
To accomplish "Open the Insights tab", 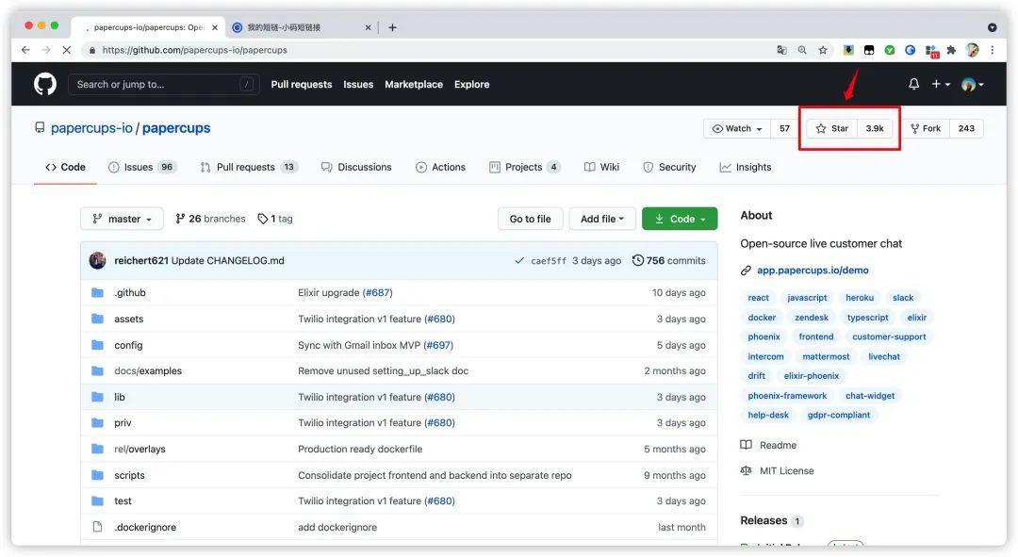I will click(x=746, y=167).
